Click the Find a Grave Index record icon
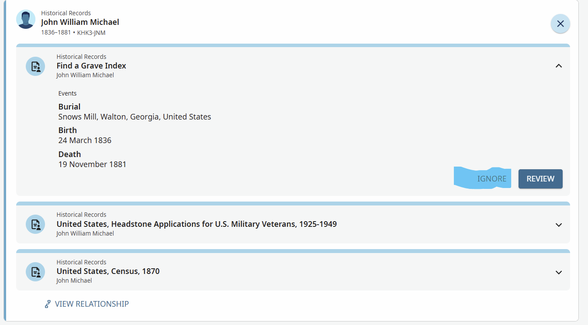The height and width of the screenshot is (325, 588). click(x=35, y=66)
